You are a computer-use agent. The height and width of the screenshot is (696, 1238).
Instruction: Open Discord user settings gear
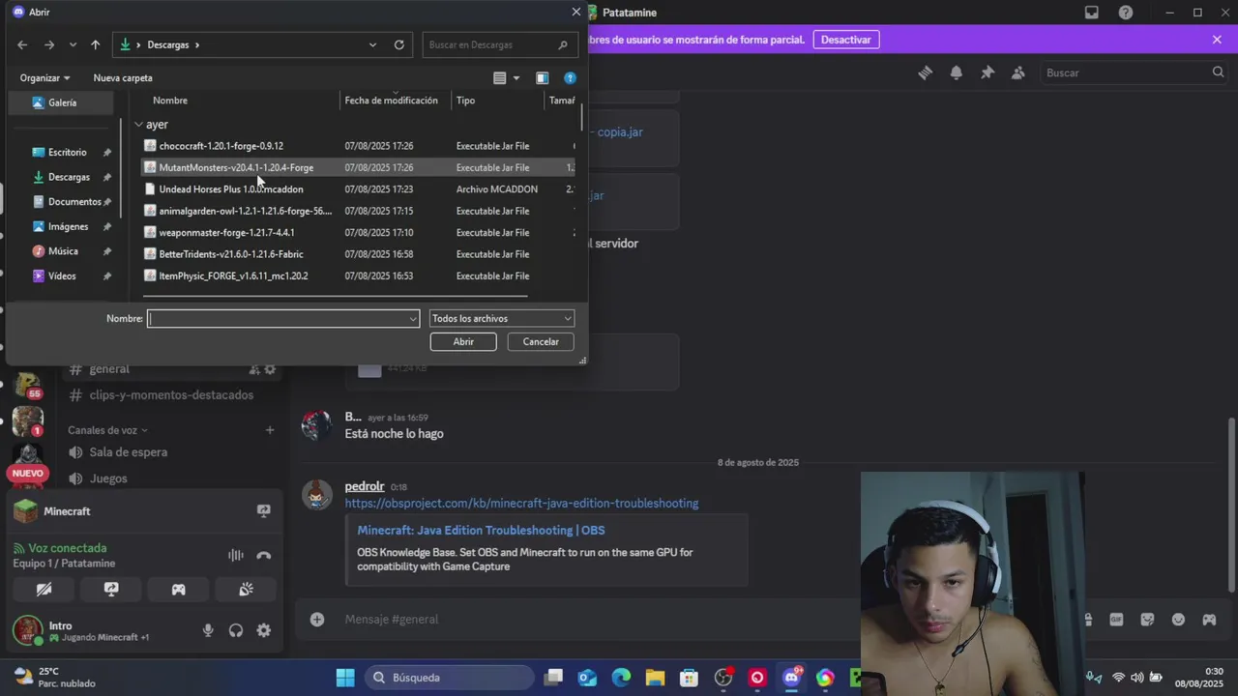264,630
